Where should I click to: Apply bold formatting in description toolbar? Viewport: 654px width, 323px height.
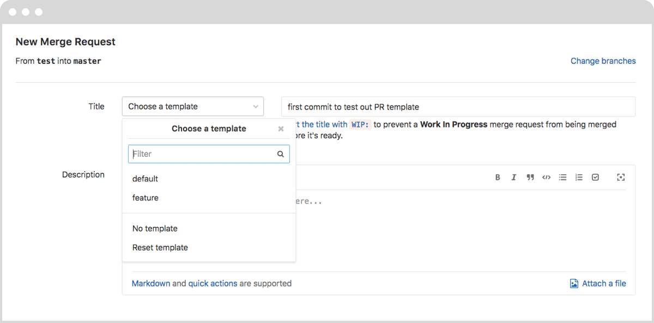[x=498, y=178]
